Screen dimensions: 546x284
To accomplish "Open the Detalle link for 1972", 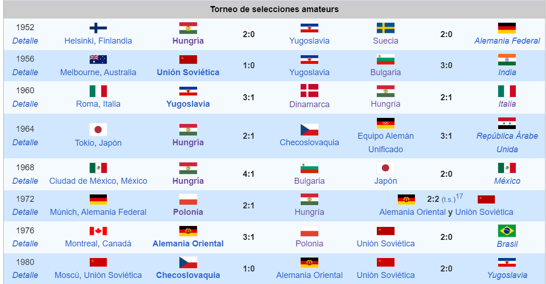I will [25, 212].
